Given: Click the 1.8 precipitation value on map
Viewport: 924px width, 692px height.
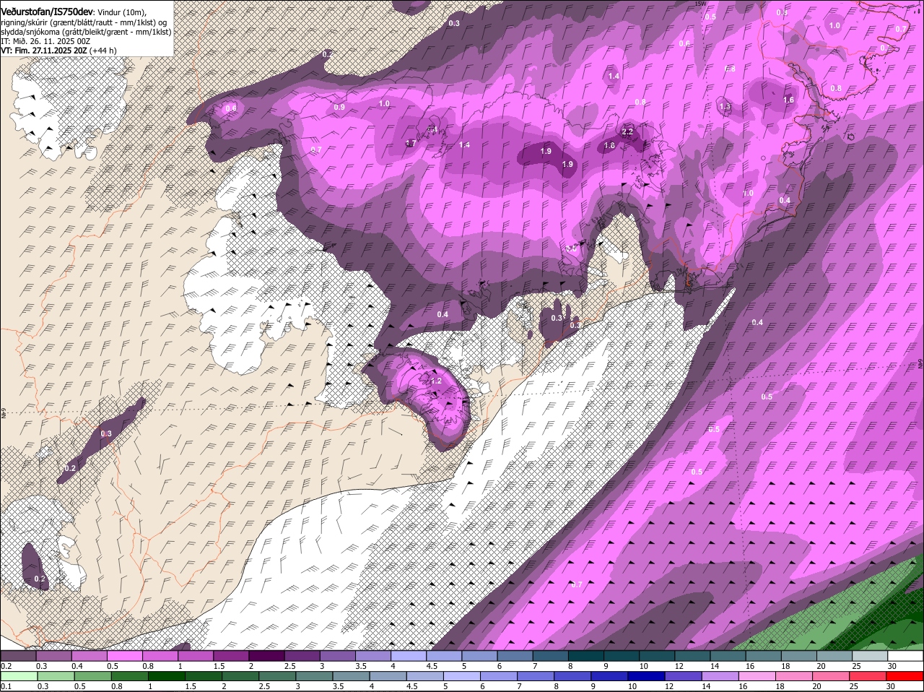Looking at the screenshot, I should point(609,145).
